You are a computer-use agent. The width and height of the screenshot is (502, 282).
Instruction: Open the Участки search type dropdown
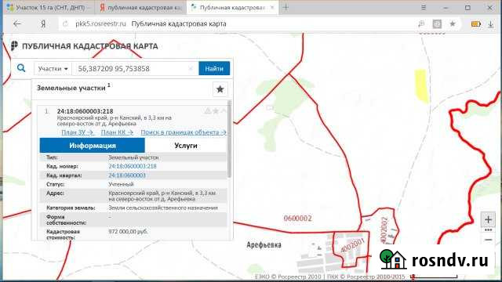pos(53,69)
